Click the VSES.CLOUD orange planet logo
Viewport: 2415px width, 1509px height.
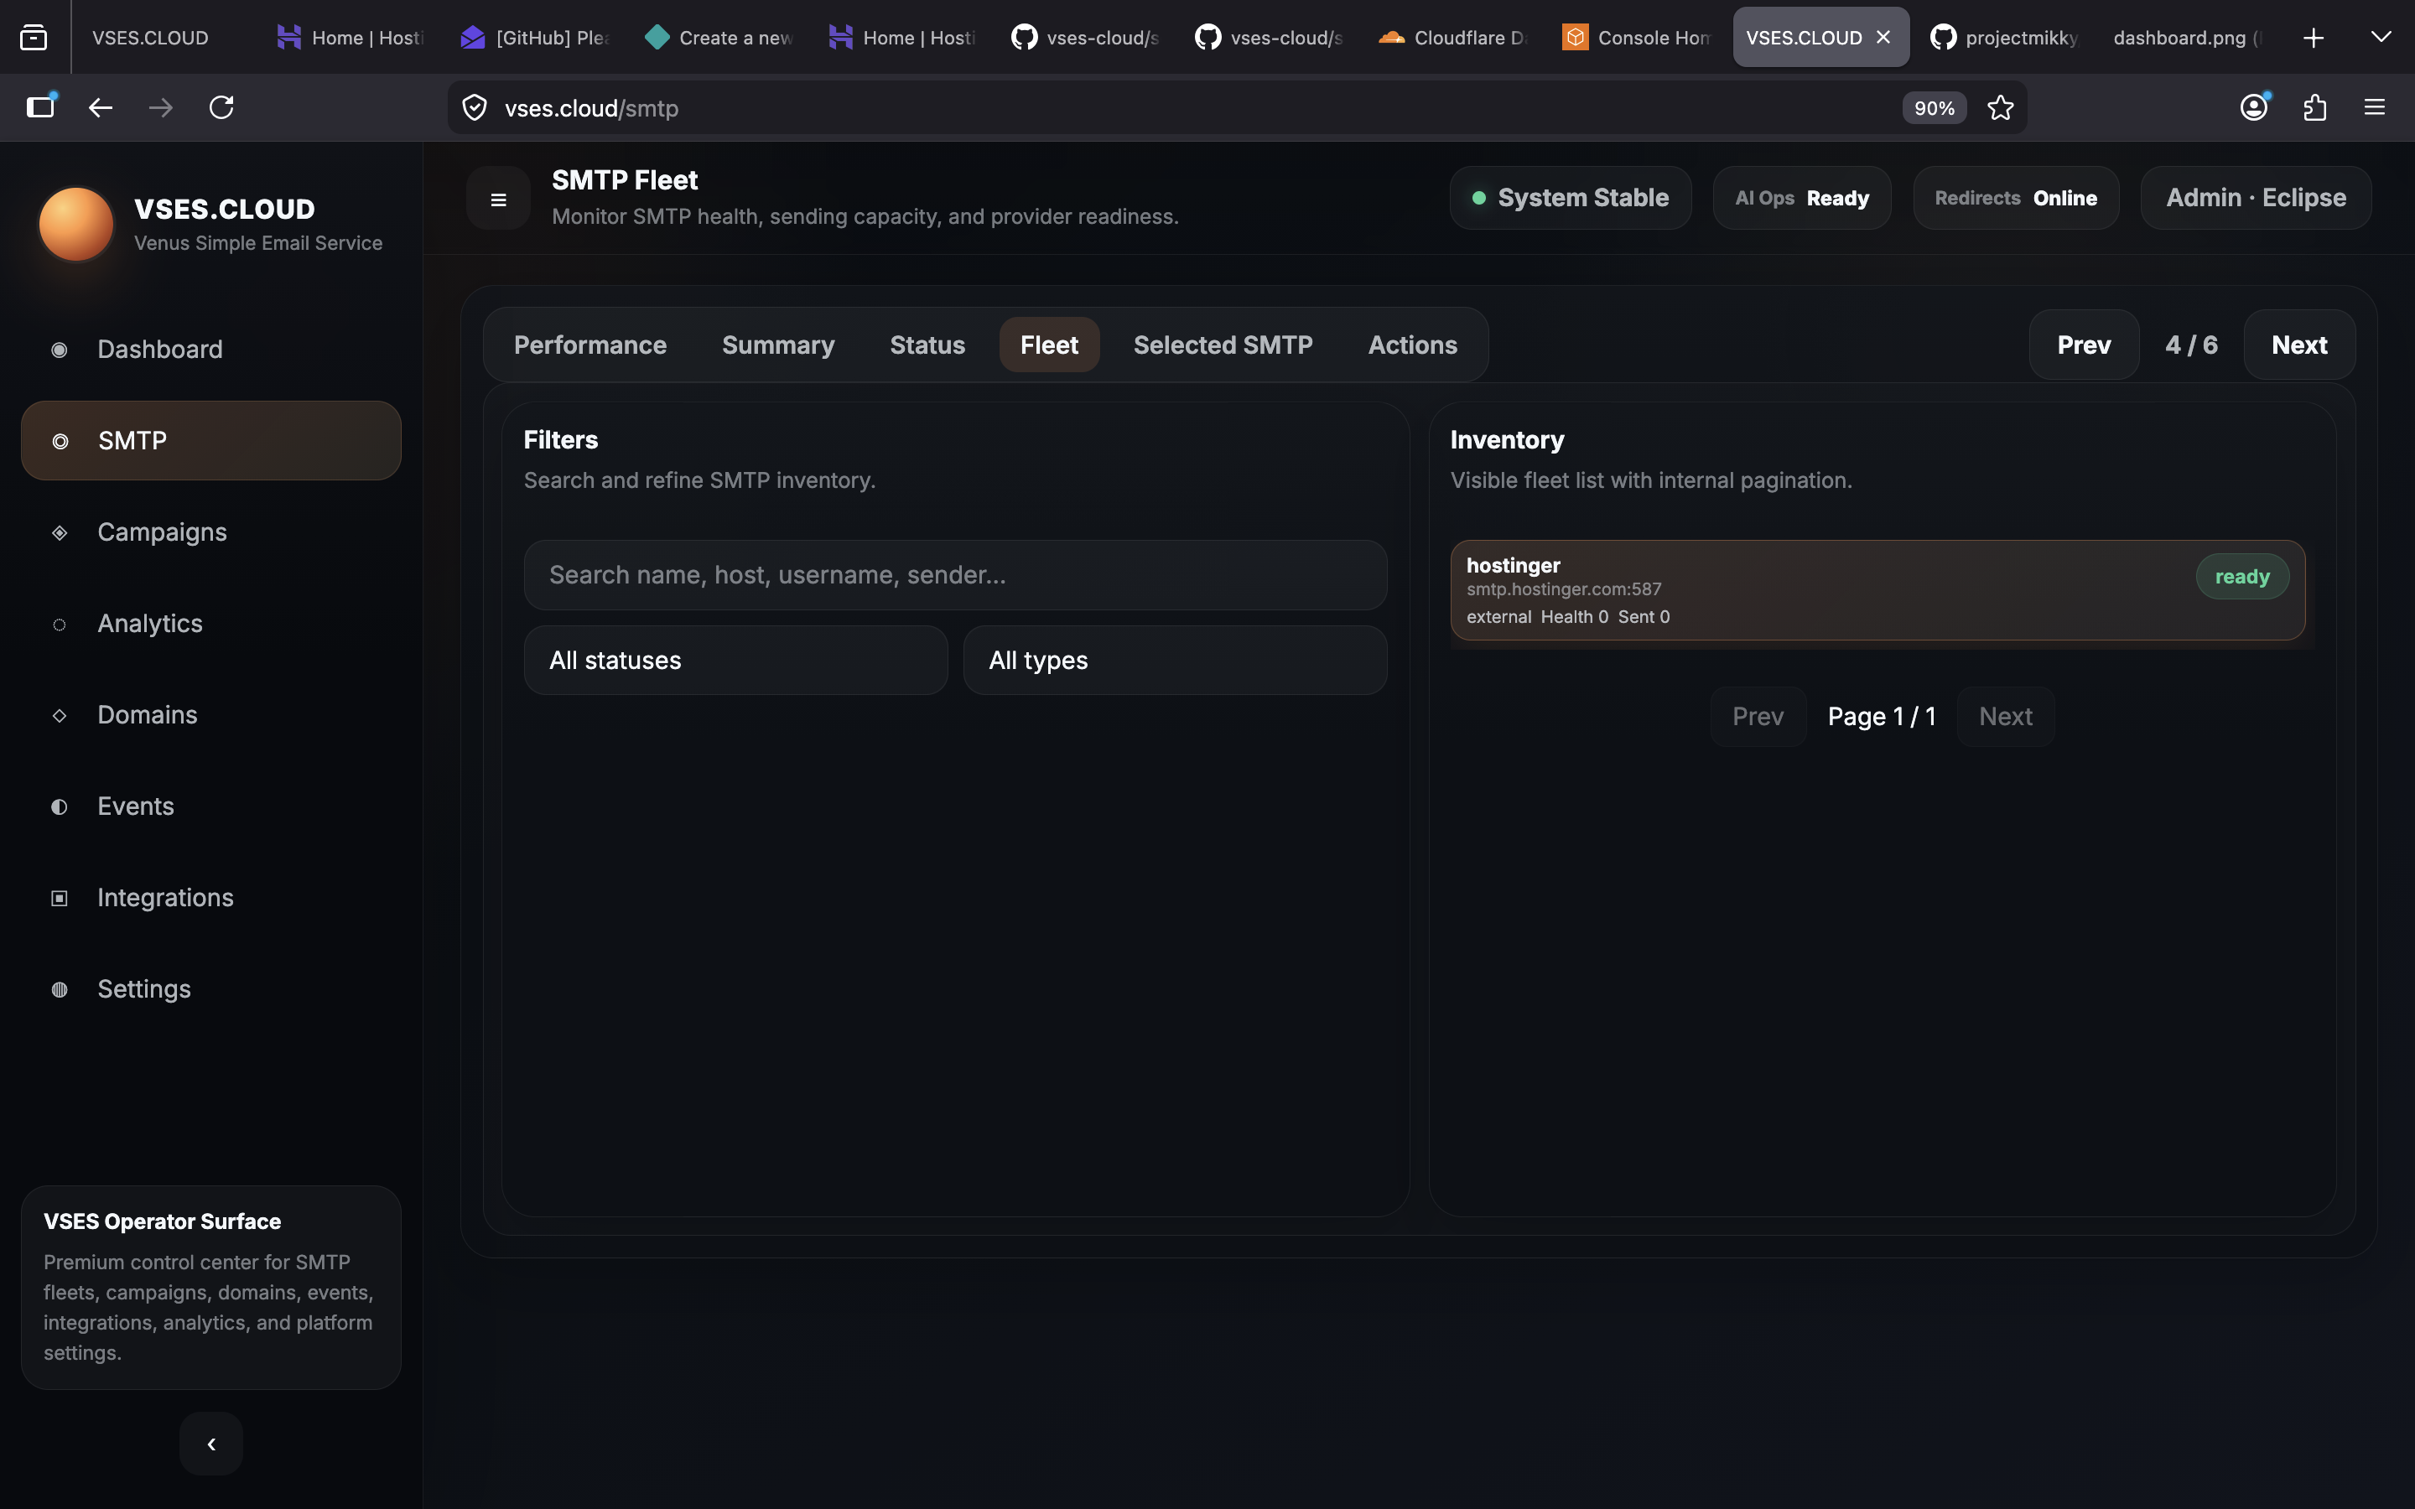pos(75,225)
